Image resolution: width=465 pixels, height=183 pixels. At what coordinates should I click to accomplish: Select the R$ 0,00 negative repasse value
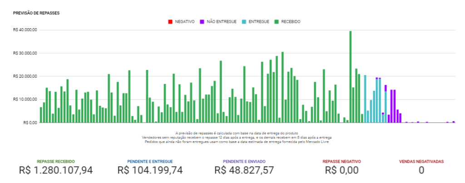pyautogui.click(x=341, y=170)
